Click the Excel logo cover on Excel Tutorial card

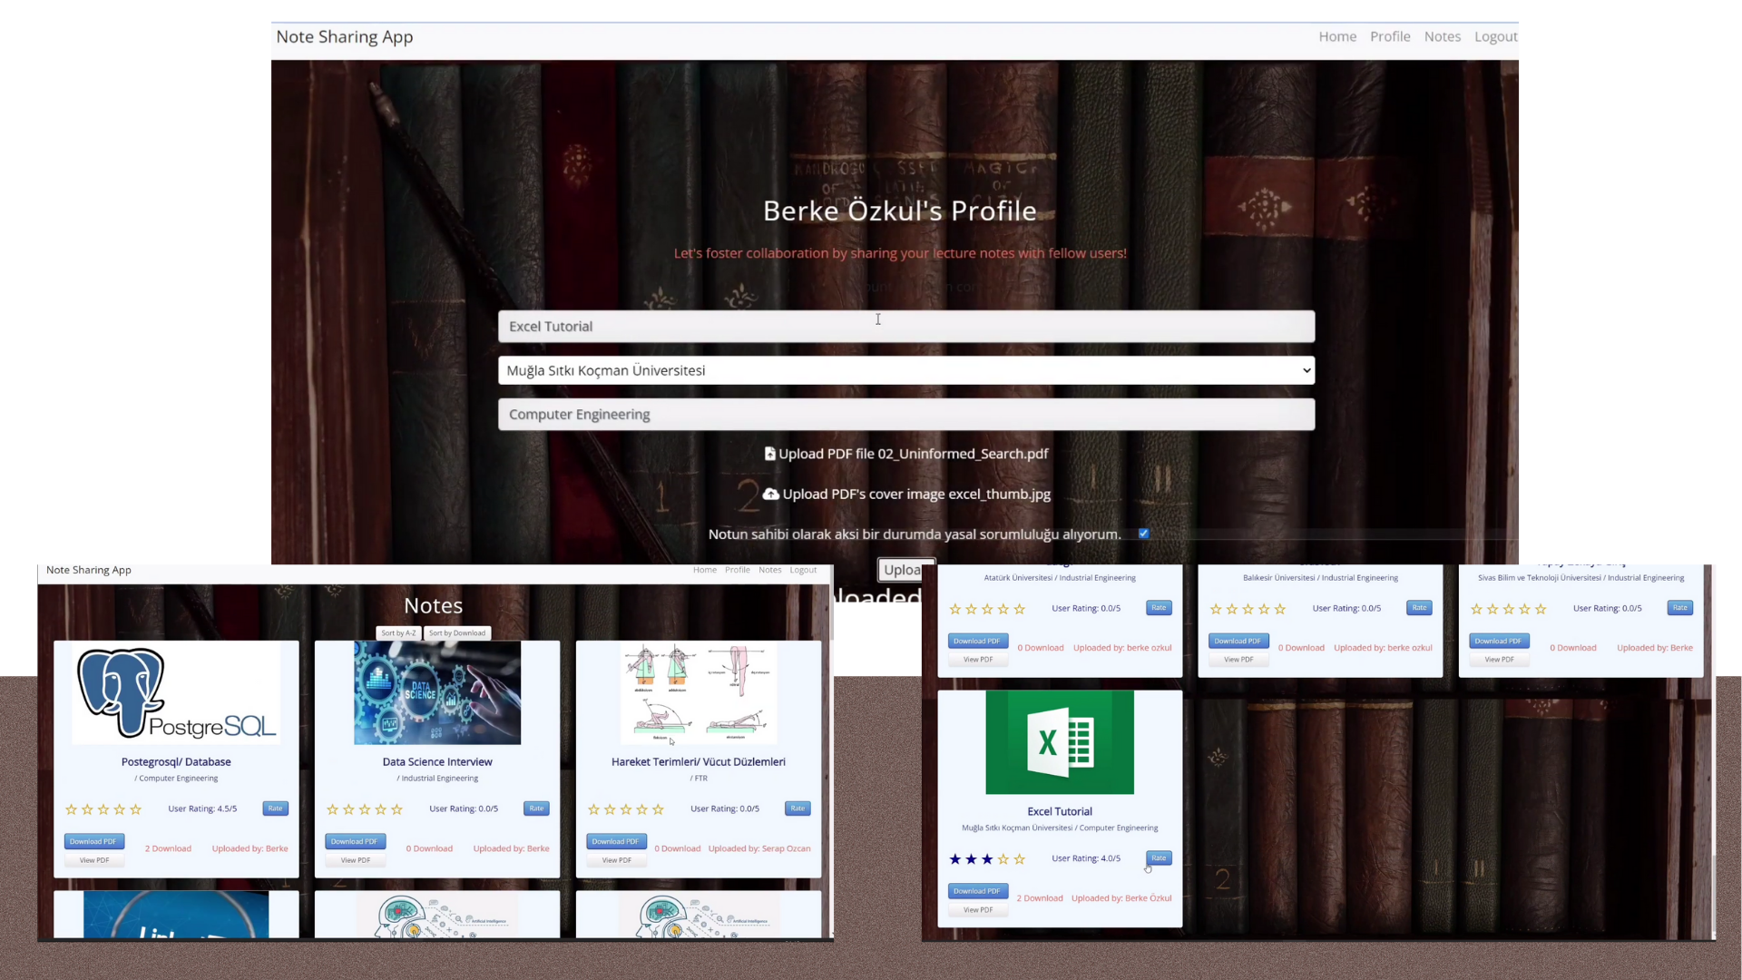[x=1060, y=742]
